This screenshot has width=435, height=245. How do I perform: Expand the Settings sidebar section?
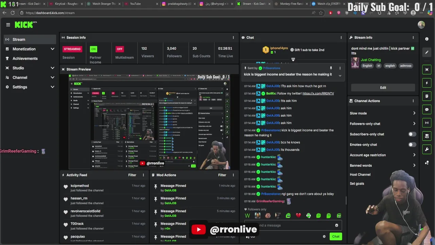(x=52, y=87)
